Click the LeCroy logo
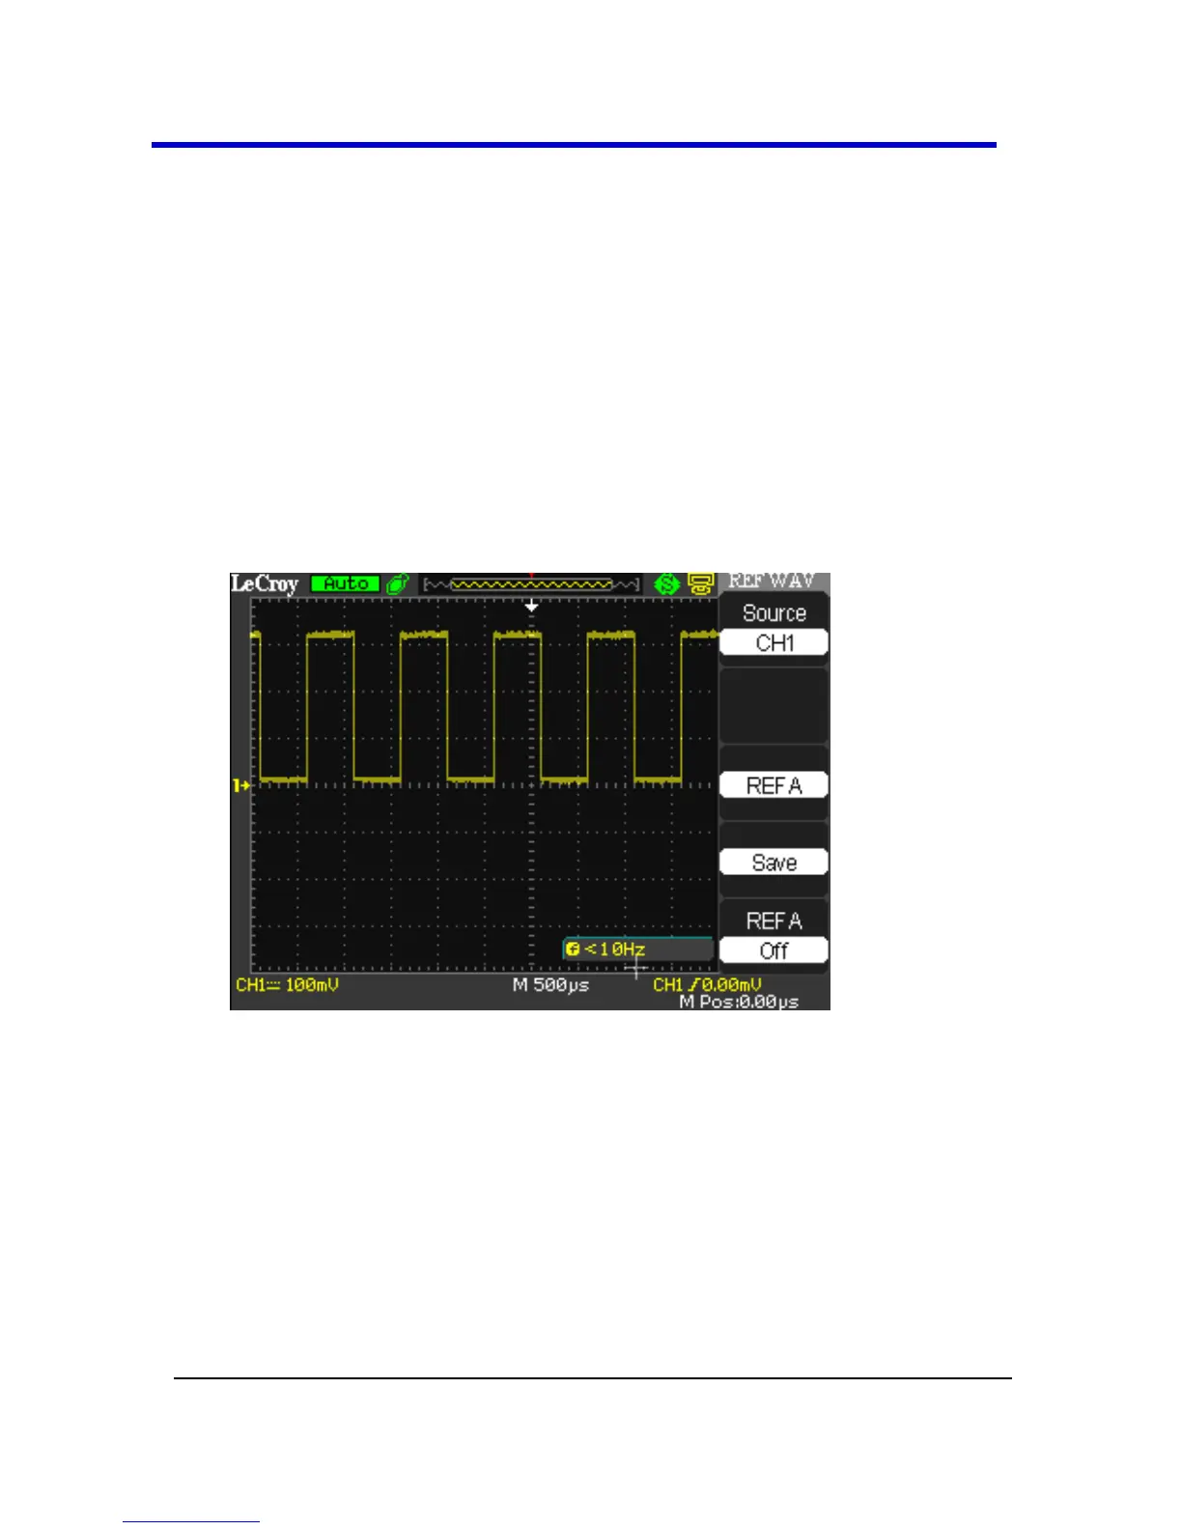The image size is (1182, 1530). coord(265,583)
